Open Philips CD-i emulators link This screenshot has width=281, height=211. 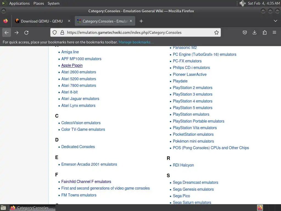[x=191, y=68]
